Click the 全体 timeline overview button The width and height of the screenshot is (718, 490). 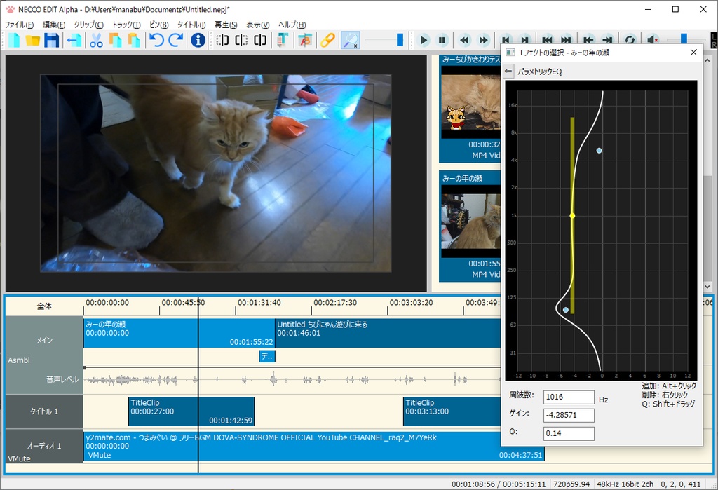coord(44,306)
